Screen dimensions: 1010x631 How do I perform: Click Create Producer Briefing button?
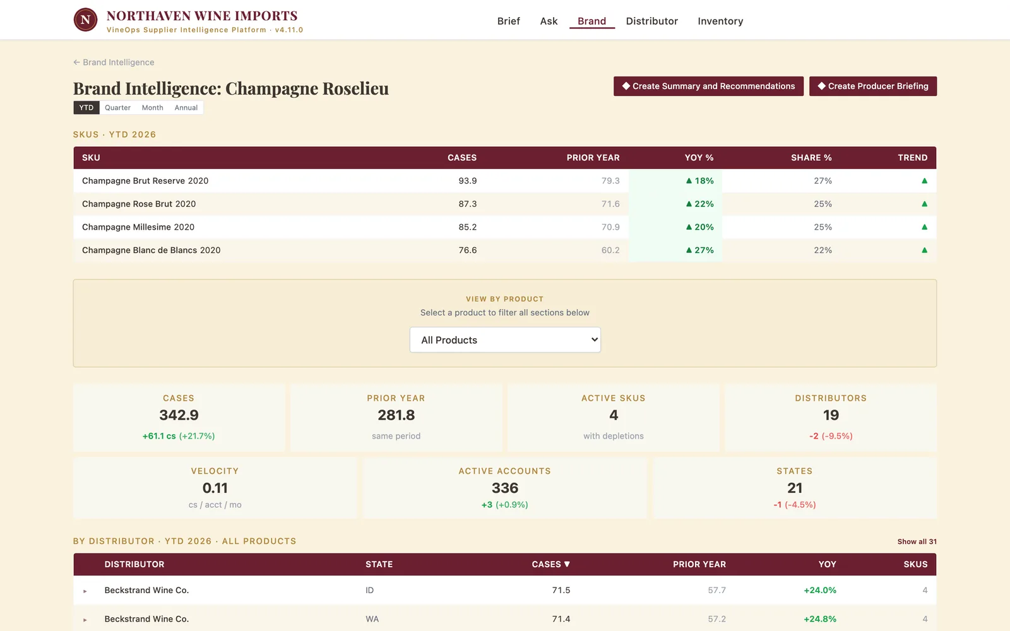point(873,86)
